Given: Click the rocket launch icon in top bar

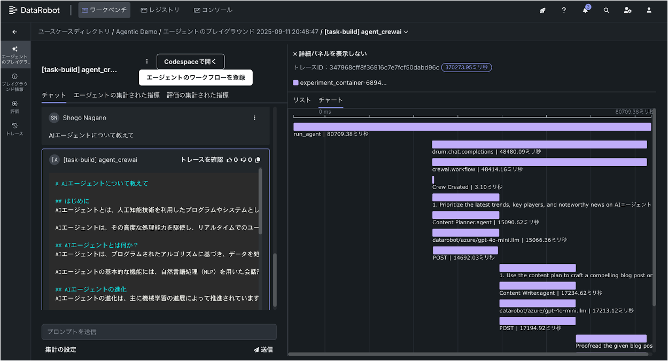Looking at the screenshot, I should [542, 10].
